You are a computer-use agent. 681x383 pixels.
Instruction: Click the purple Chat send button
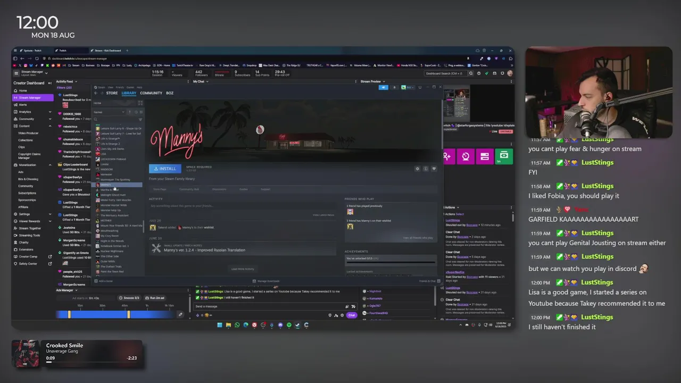coord(352,315)
